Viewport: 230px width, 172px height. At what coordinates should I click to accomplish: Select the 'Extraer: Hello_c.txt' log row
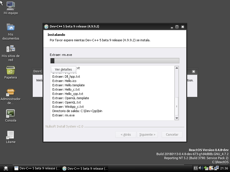(x=66, y=89)
